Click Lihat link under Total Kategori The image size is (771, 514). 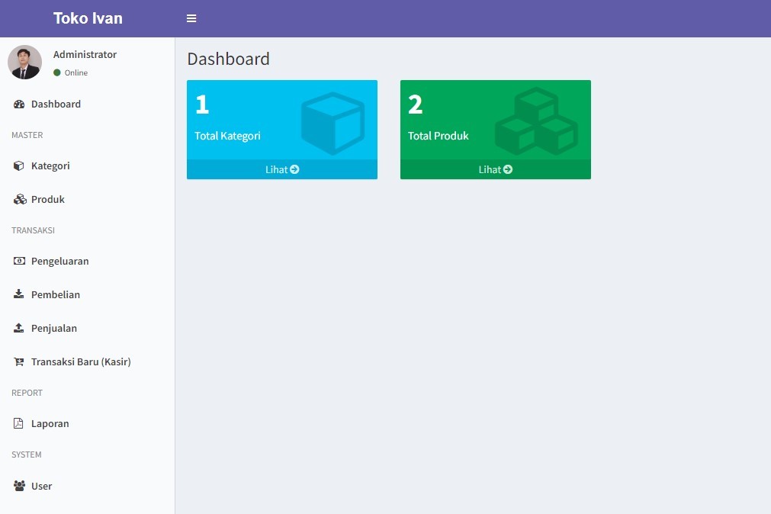282,169
